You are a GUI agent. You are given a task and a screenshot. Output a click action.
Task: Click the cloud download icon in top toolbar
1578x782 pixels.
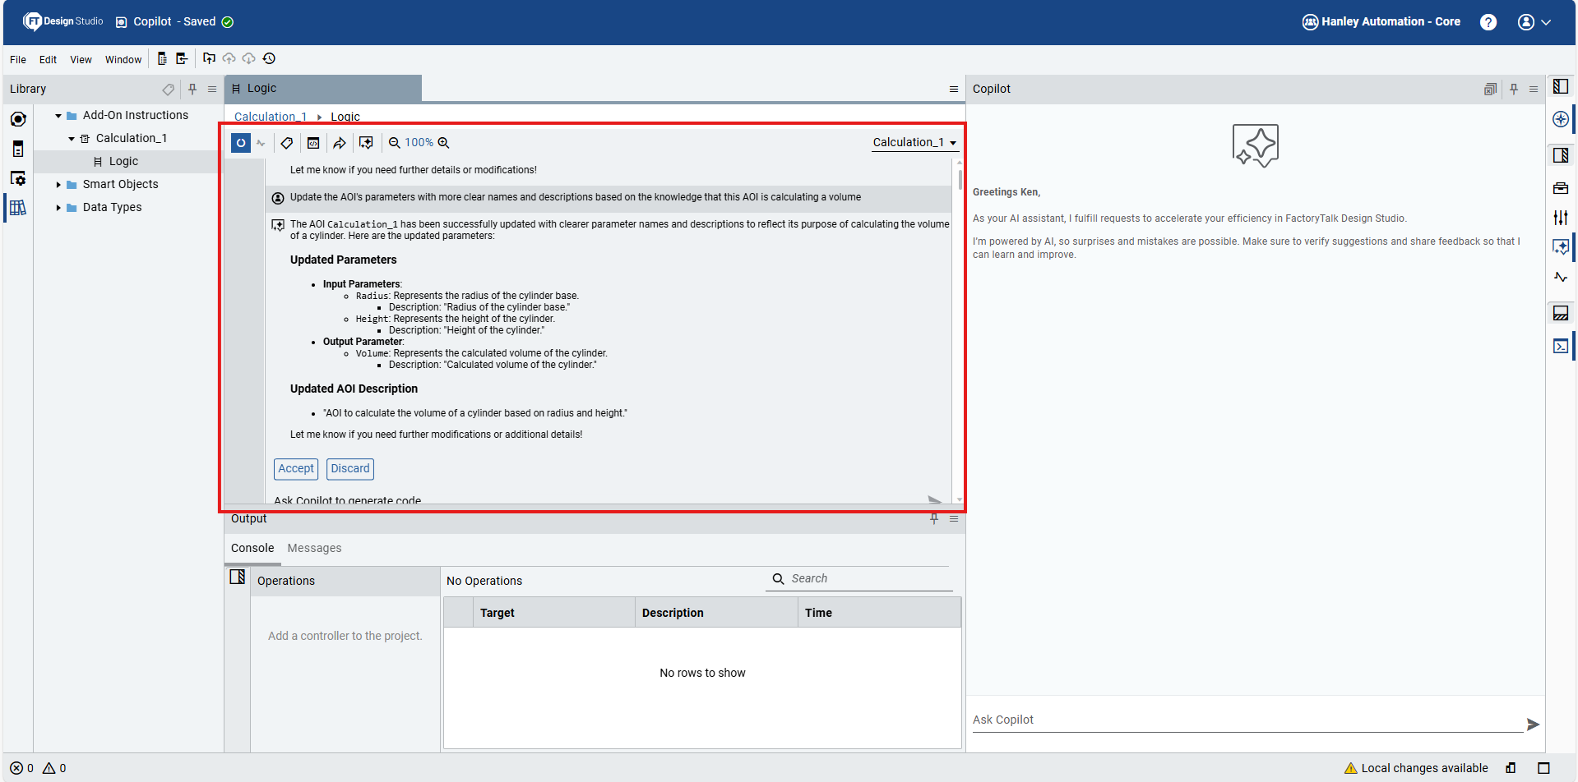pyautogui.click(x=248, y=58)
